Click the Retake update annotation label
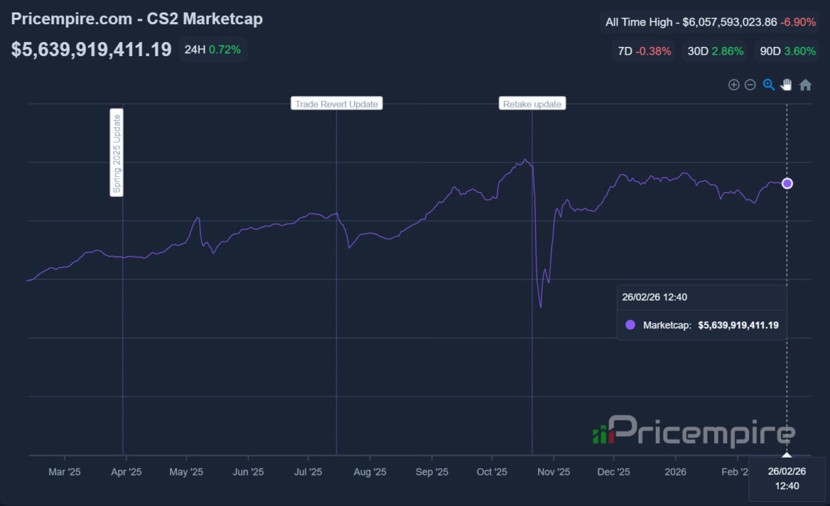Image resolution: width=830 pixels, height=506 pixels. [x=532, y=104]
